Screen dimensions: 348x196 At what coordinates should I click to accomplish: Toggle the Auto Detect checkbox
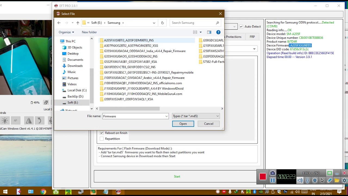coord(241,27)
